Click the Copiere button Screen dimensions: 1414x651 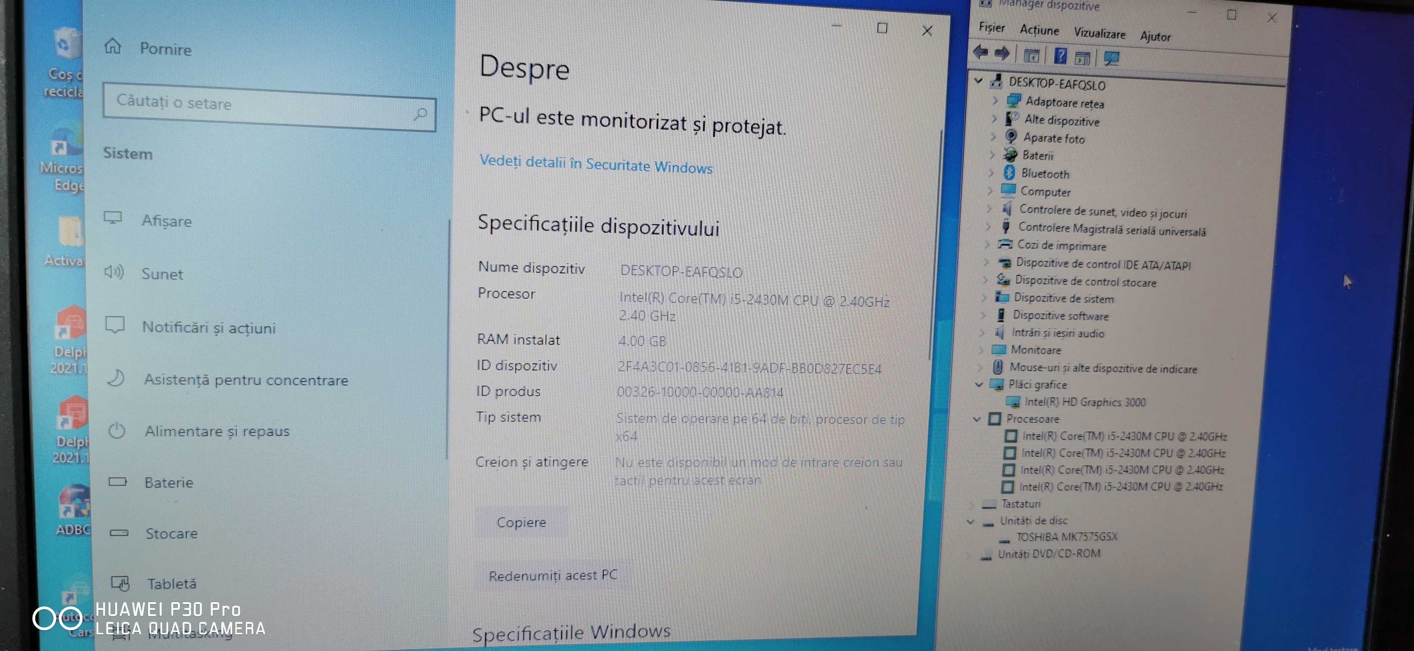pos(521,522)
